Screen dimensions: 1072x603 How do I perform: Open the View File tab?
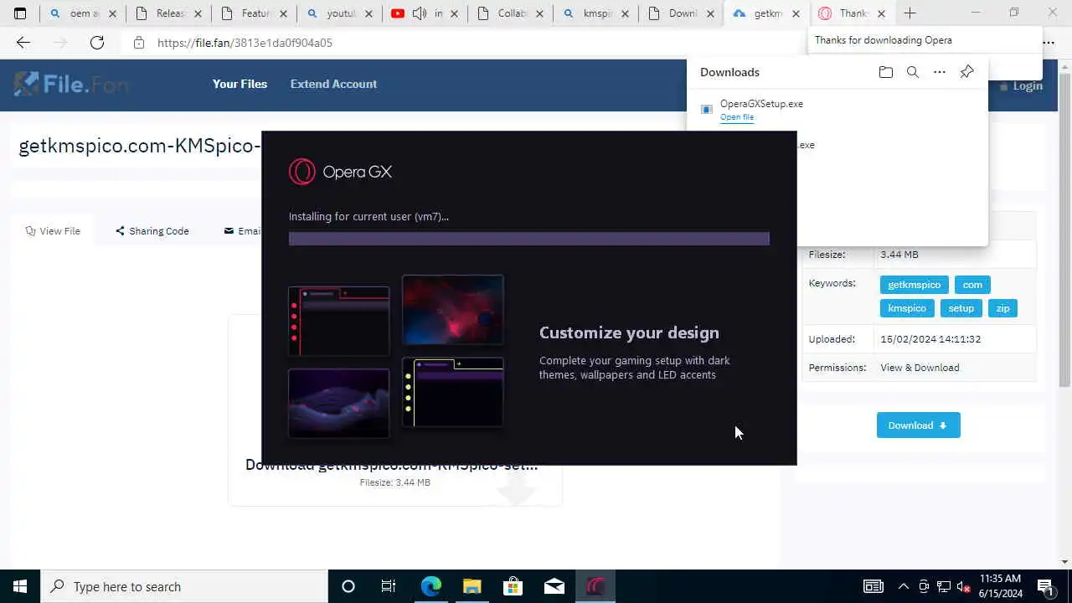[x=53, y=231]
